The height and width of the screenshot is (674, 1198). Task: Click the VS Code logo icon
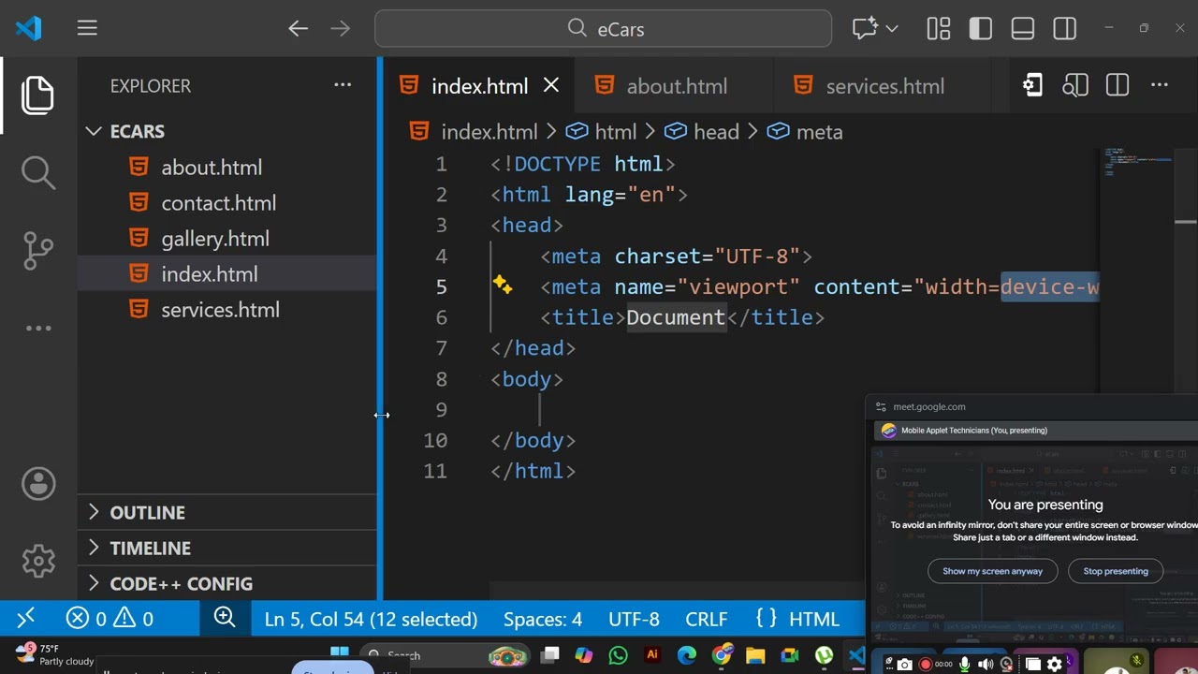[28, 28]
